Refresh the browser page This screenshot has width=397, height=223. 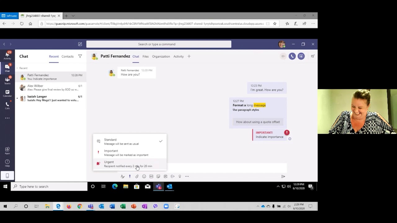[x=22, y=24]
